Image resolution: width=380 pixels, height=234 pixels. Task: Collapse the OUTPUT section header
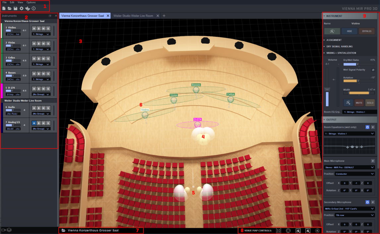[350, 120]
